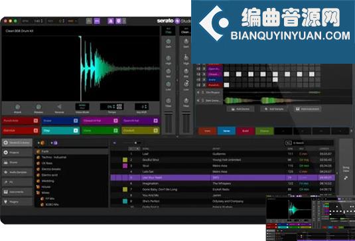The image size is (355, 241).
Task: Click the orange crate icon above the crate list
Action: [42, 143]
